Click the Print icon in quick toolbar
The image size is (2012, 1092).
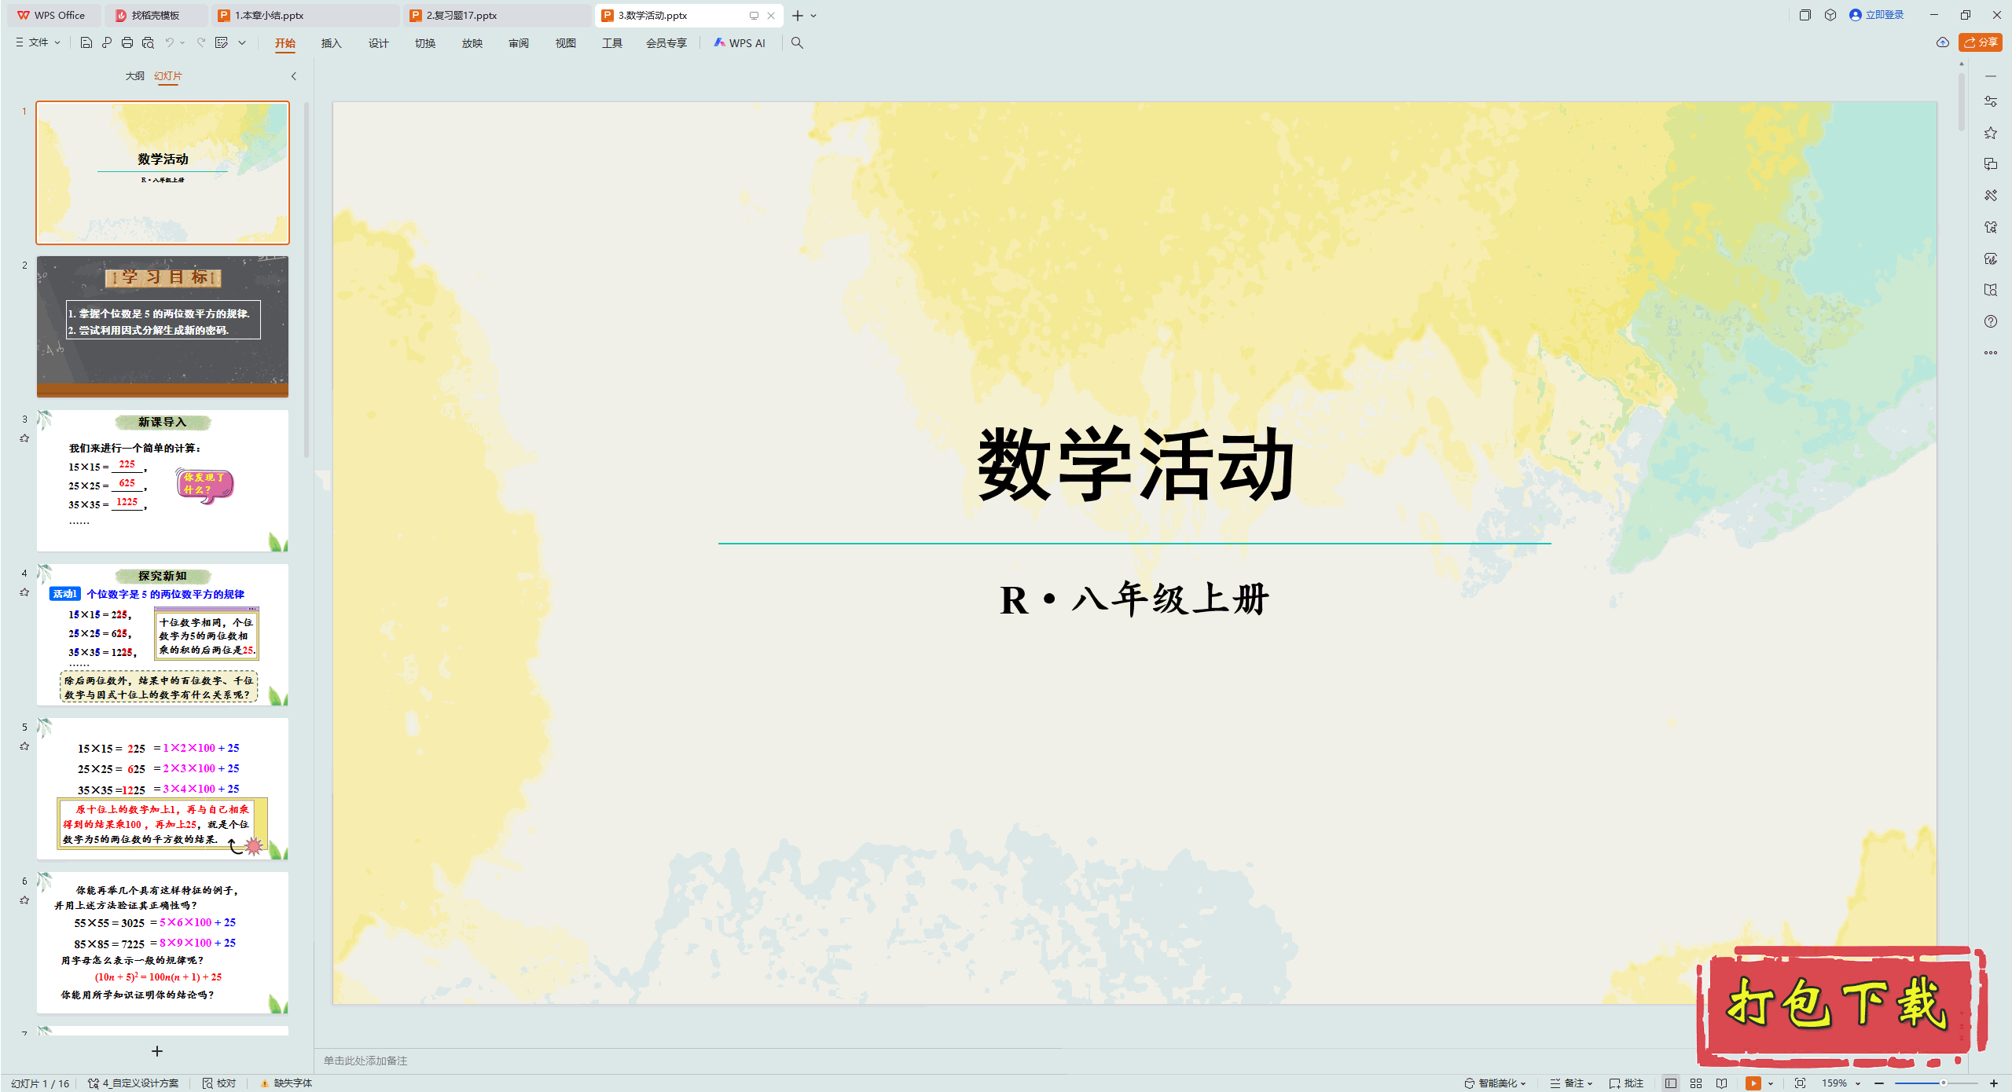pyautogui.click(x=127, y=42)
